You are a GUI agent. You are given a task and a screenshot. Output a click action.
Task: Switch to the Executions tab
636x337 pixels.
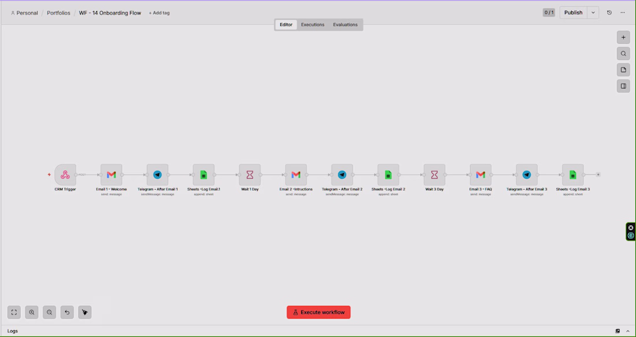(x=313, y=25)
